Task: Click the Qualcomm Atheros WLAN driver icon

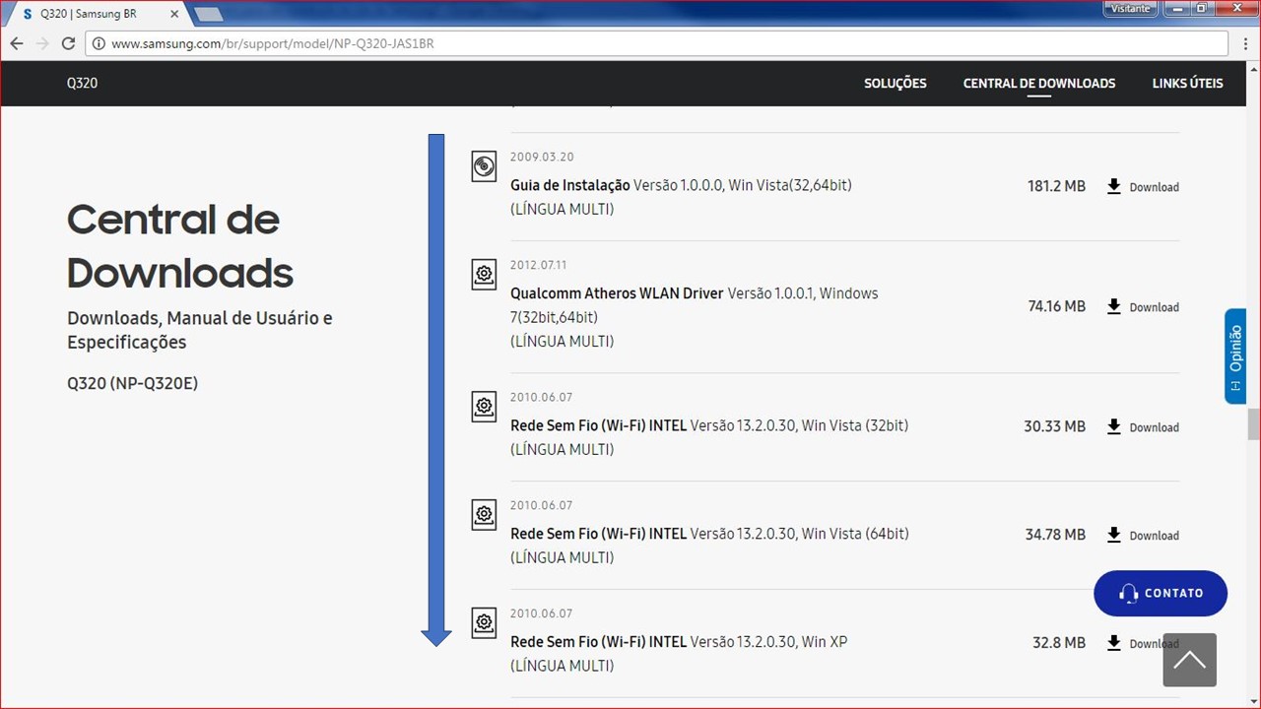Action: tap(484, 275)
